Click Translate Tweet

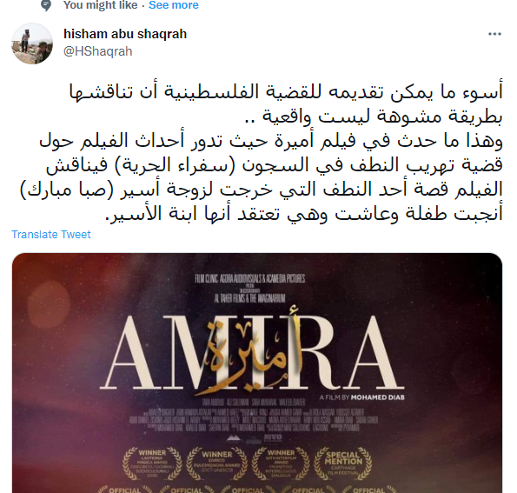51,234
